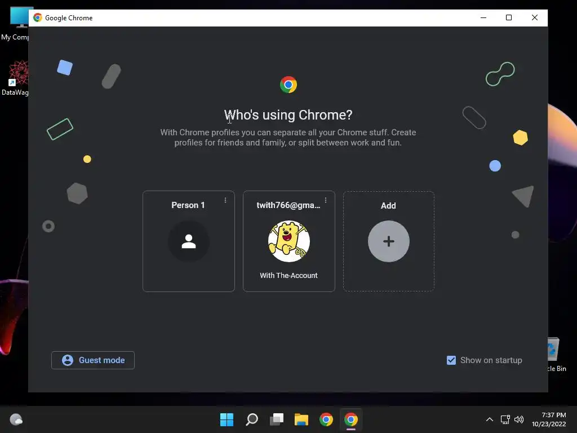Minimize the Google Chrome window
Image resolution: width=577 pixels, height=433 pixels.
[x=483, y=17]
